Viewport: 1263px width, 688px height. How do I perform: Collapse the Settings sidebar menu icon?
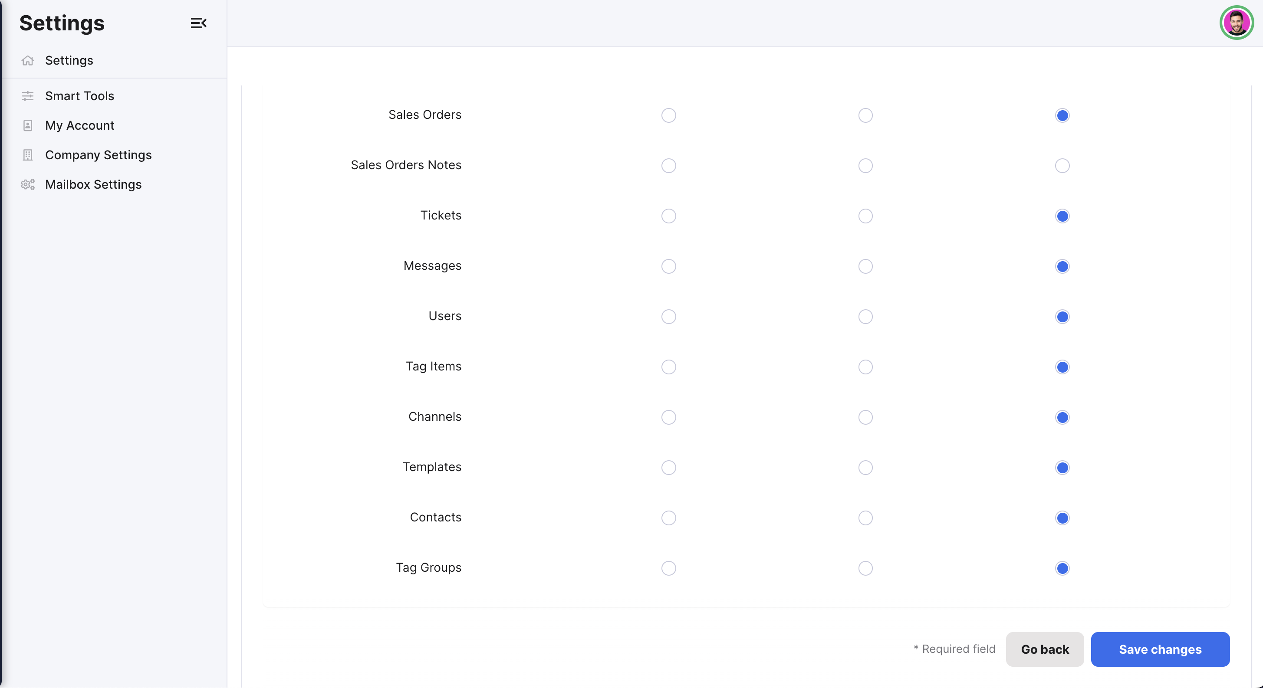pos(199,23)
